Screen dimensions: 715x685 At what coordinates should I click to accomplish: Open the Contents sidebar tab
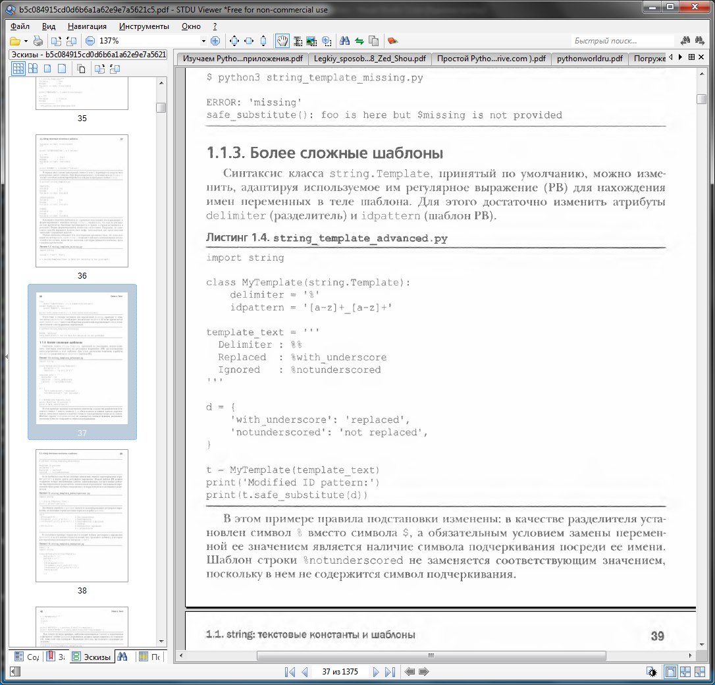click(26, 657)
